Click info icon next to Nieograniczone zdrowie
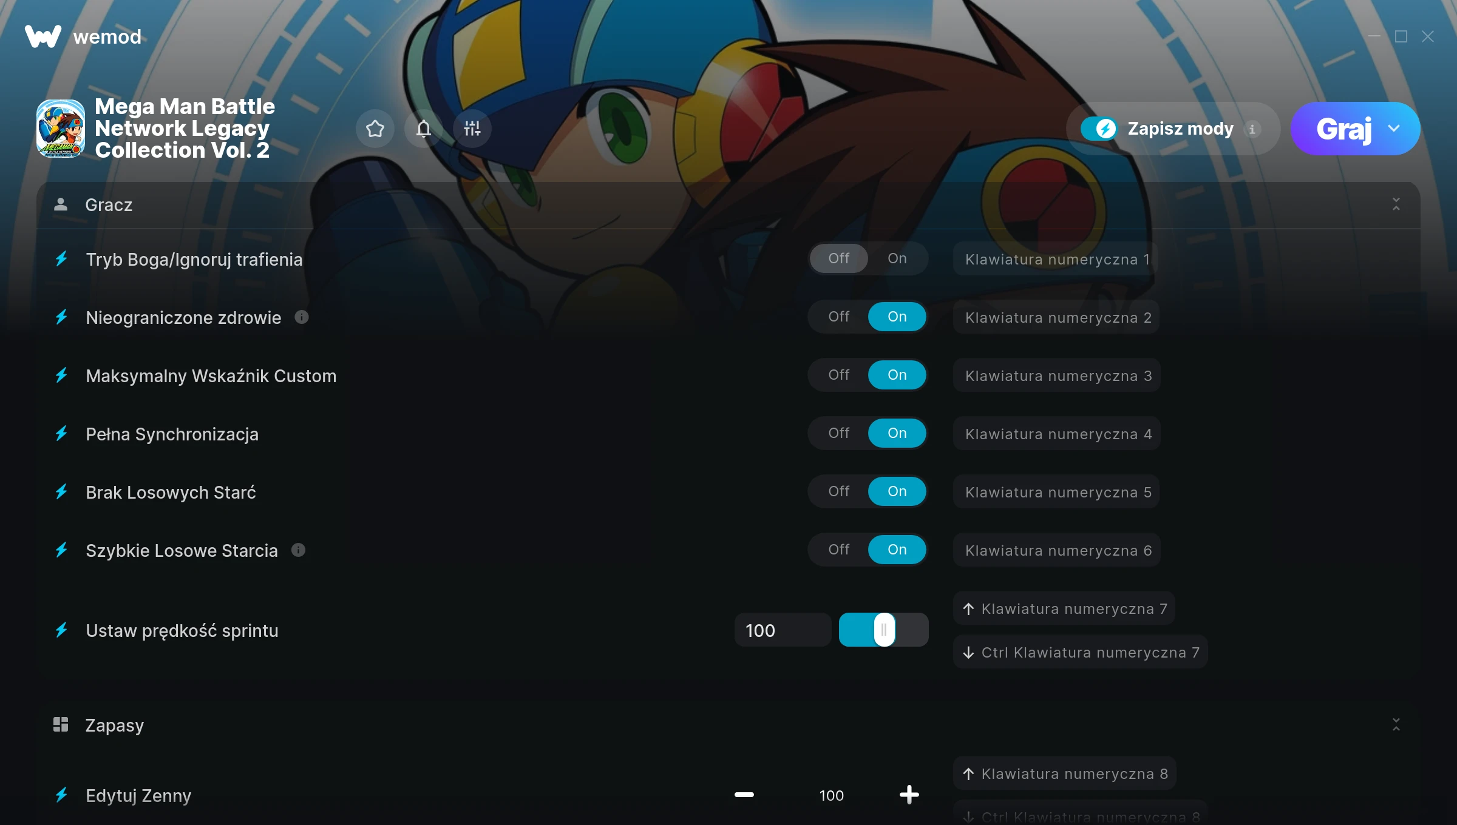Viewport: 1457px width, 825px height. click(302, 317)
